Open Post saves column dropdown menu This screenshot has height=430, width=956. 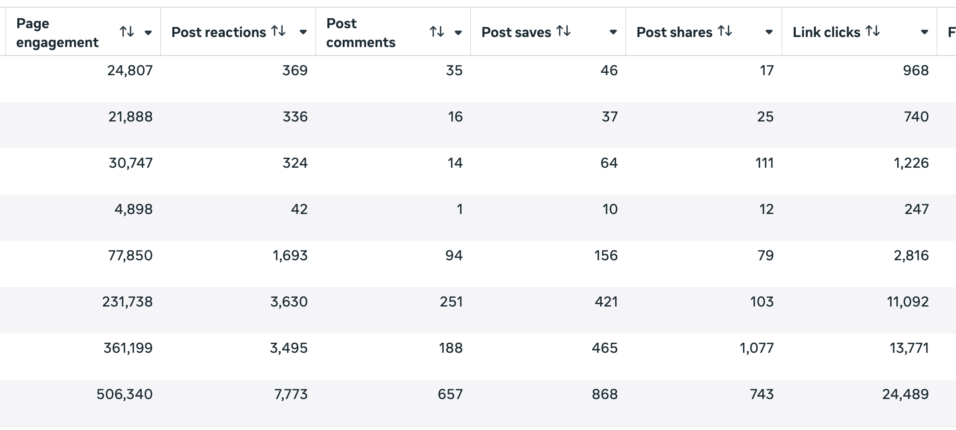pyautogui.click(x=613, y=32)
